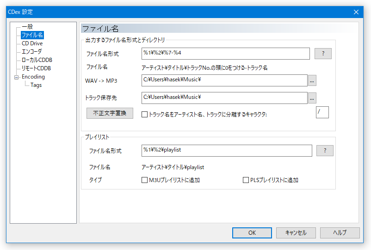Click the キャンセル button
Viewport: 371px width, 250px height.
click(296, 233)
